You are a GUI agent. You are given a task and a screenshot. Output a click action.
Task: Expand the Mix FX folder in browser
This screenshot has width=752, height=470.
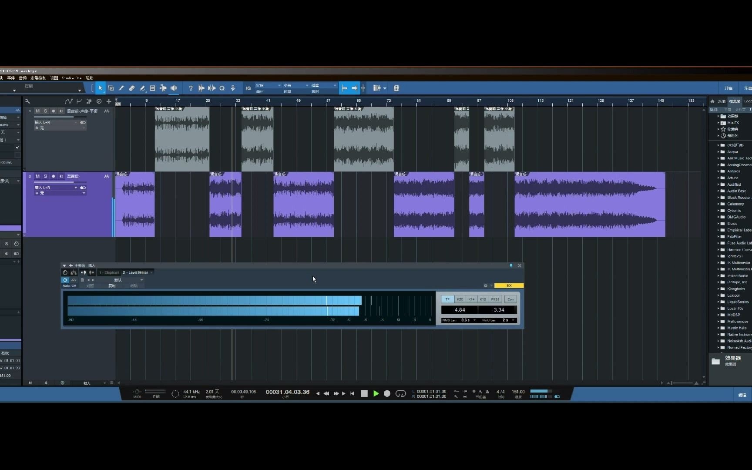pyautogui.click(x=718, y=123)
